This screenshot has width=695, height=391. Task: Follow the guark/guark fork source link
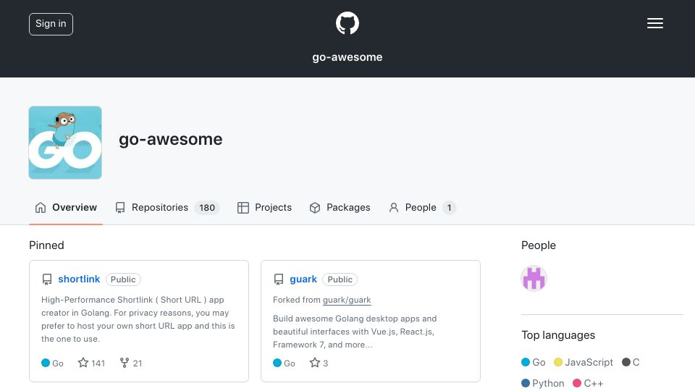[x=347, y=300]
